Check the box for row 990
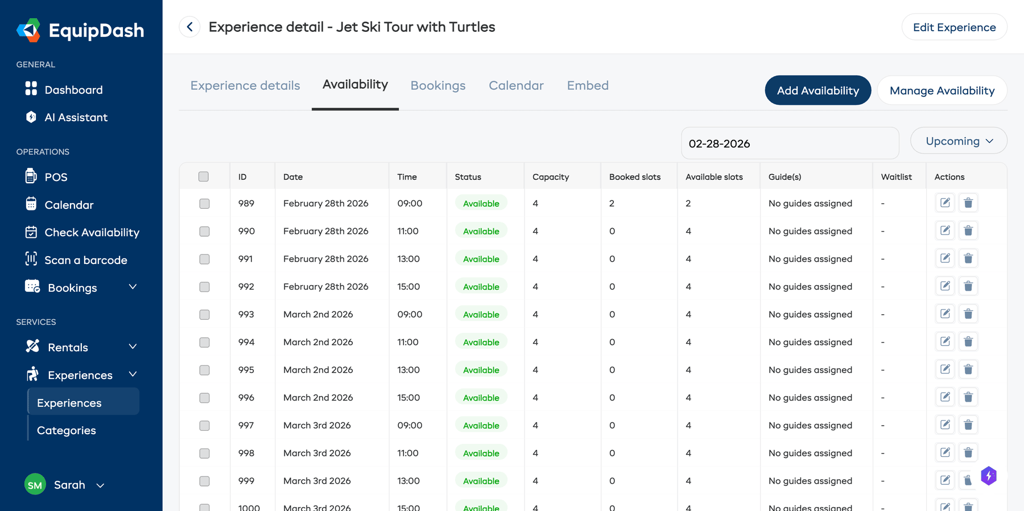The height and width of the screenshot is (511, 1024). coord(204,232)
